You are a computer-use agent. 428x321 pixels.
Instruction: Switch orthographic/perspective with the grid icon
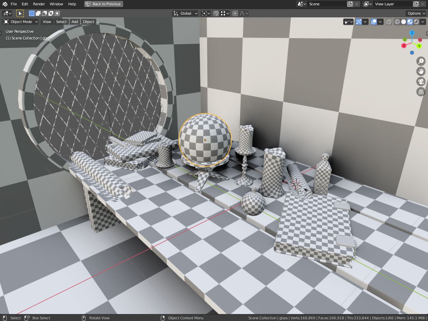pos(421,92)
